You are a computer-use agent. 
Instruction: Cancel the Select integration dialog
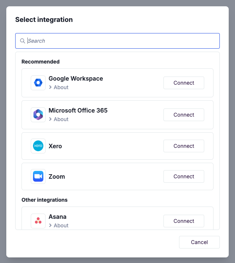pyautogui.click(x=199, y=242)
